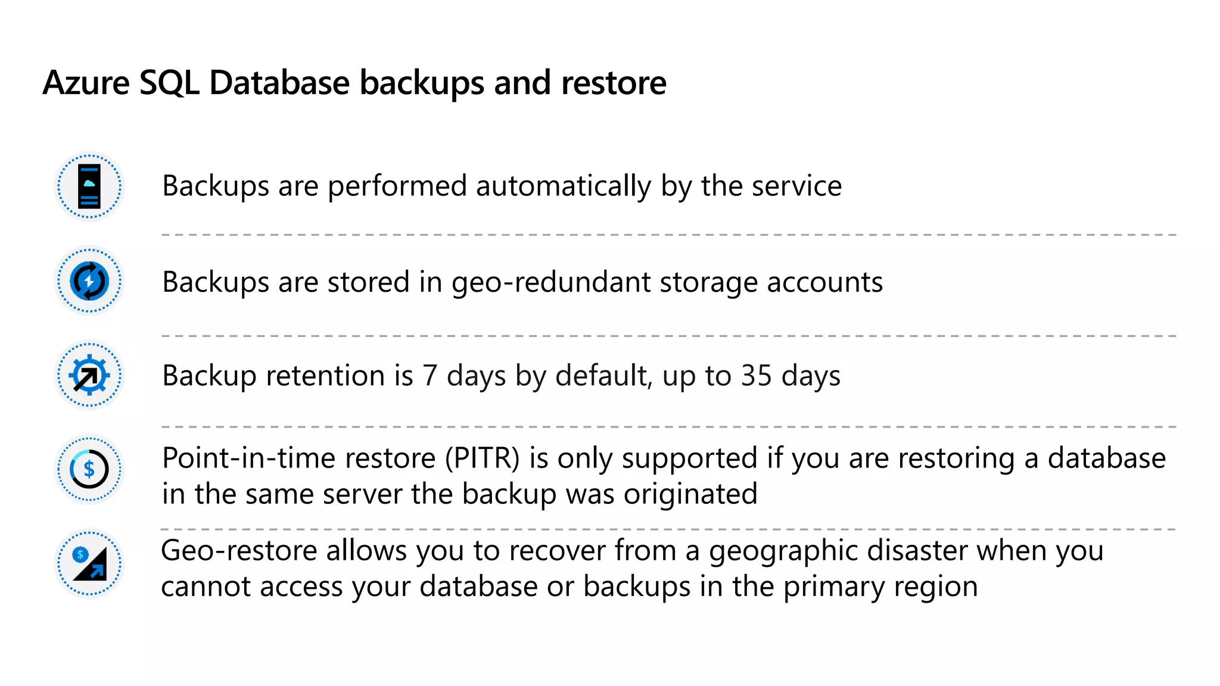Viewport: 1220px width, 686px height.
Task: Click the dollar sign ring icon
Action: pyautogui.click(x=89, y=470)
